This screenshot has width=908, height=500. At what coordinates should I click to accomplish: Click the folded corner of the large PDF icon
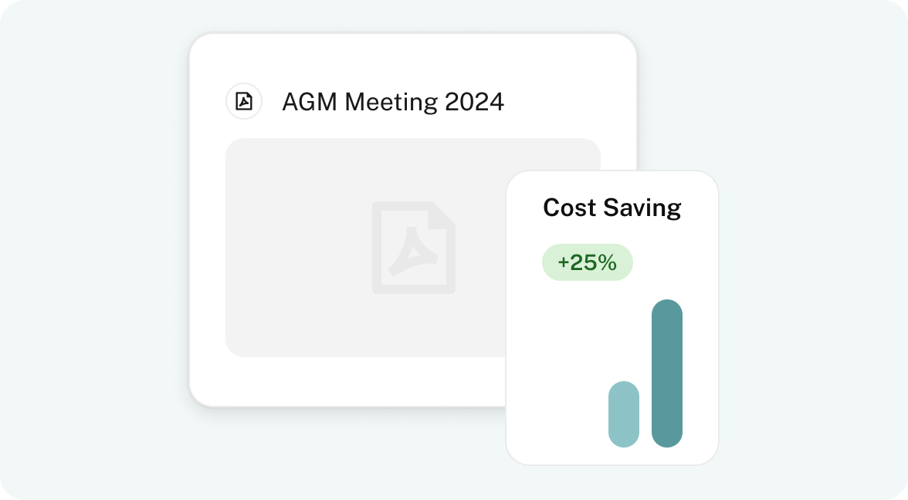(444, 211)
